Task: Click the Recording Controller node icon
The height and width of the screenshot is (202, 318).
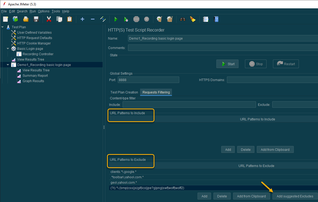Action: click(x=19, y=54)
